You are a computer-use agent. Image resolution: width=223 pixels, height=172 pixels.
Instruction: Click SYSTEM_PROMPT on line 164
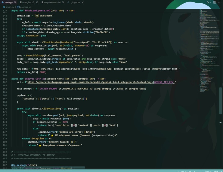coord(48,89)
